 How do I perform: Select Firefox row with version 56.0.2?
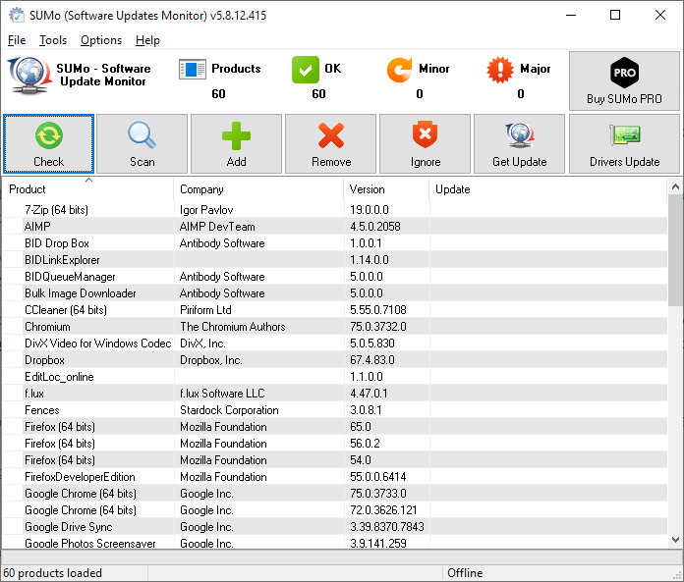click(335, 444)
